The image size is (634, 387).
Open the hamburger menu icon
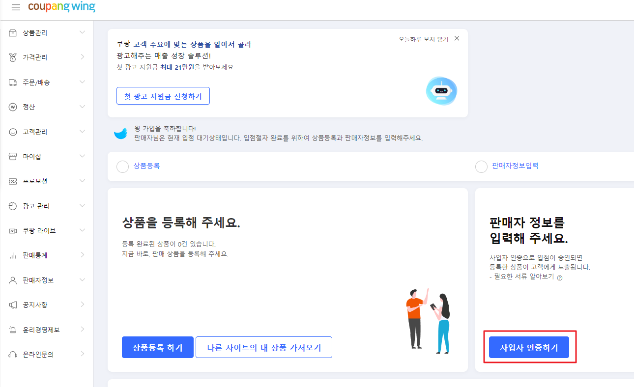coord(16,7)
